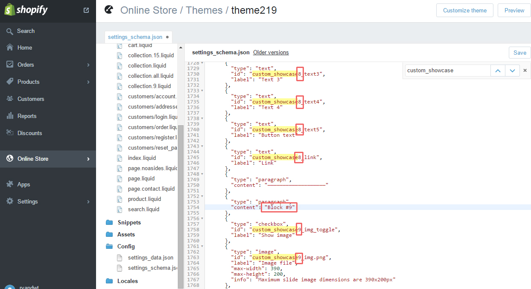
Task: Open collection.liquid file
Action: [x=147, y=65]
